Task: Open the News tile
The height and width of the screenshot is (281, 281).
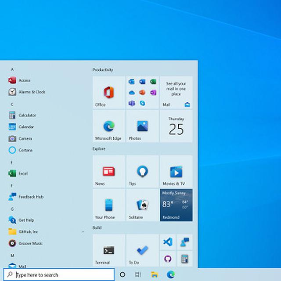Action: (109, 172)
